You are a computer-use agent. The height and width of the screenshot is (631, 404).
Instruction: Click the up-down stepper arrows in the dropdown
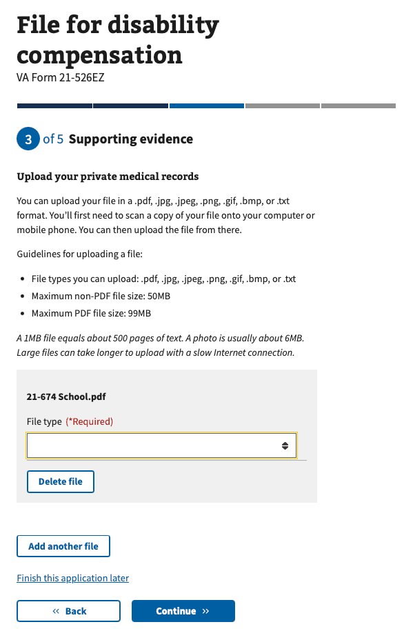point(285,445)
